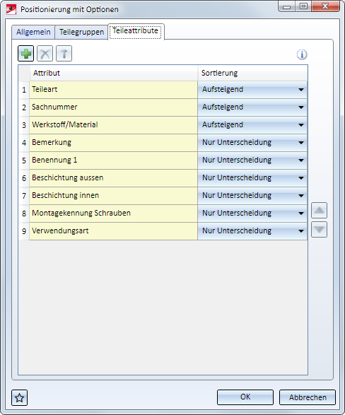Click the favorites star icon
Image resolution: width=345 pixels, height=415 pixels.
[x=19, y=397]
